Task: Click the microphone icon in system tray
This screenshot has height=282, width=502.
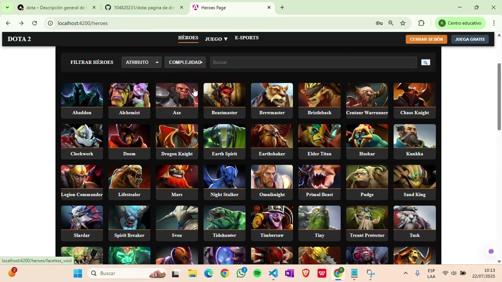Action: point(417,273)
